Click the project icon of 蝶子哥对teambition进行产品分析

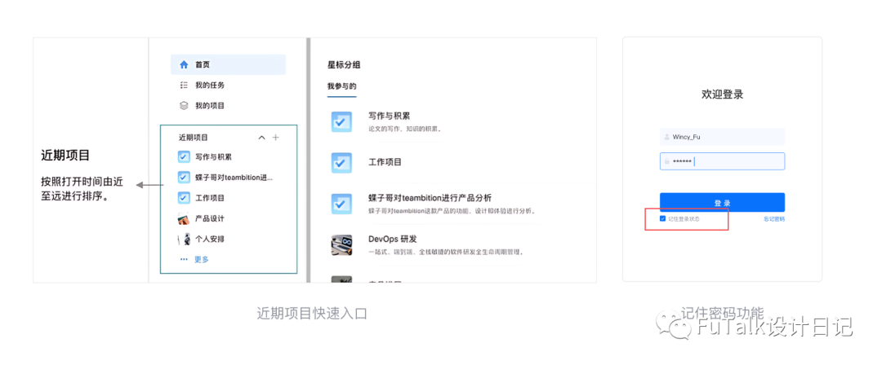(341, 204)
